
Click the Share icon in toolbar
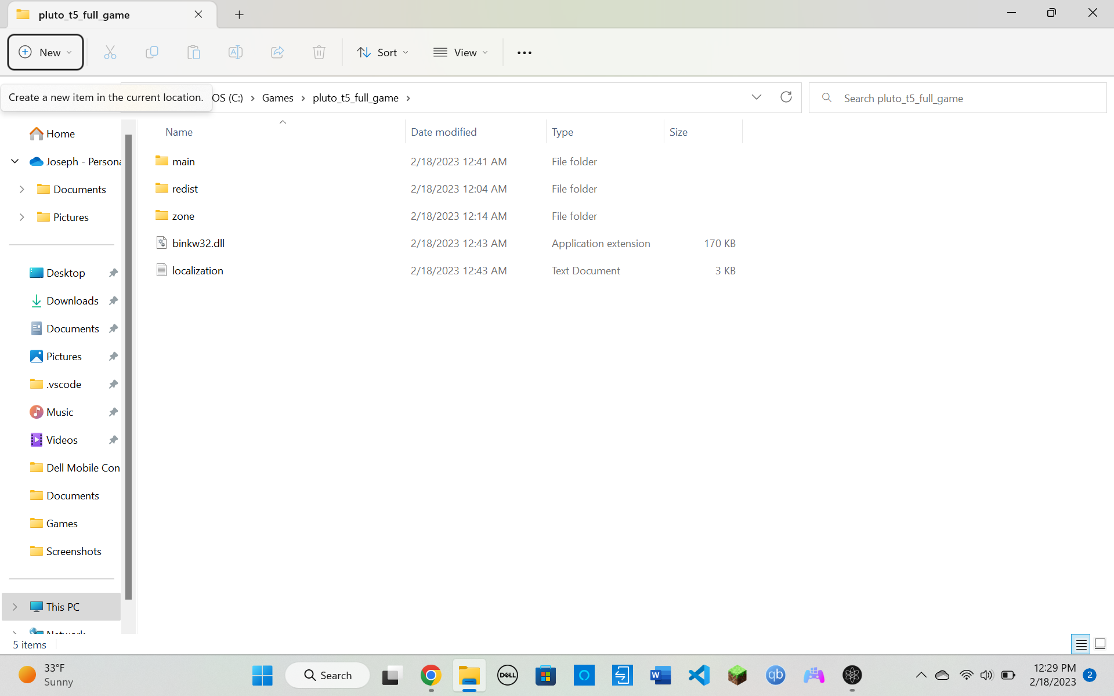click(x=277, y=53)
